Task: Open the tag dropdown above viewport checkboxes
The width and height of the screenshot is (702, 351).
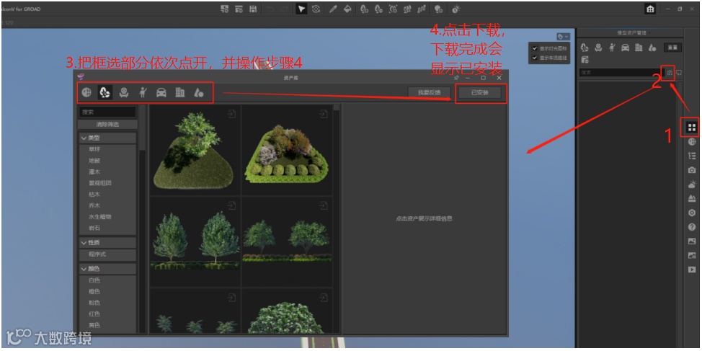Action: (x=563, y=36)
